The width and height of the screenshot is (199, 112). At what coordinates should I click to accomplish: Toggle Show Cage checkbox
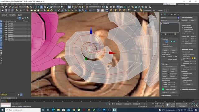[x=182, y=58]
